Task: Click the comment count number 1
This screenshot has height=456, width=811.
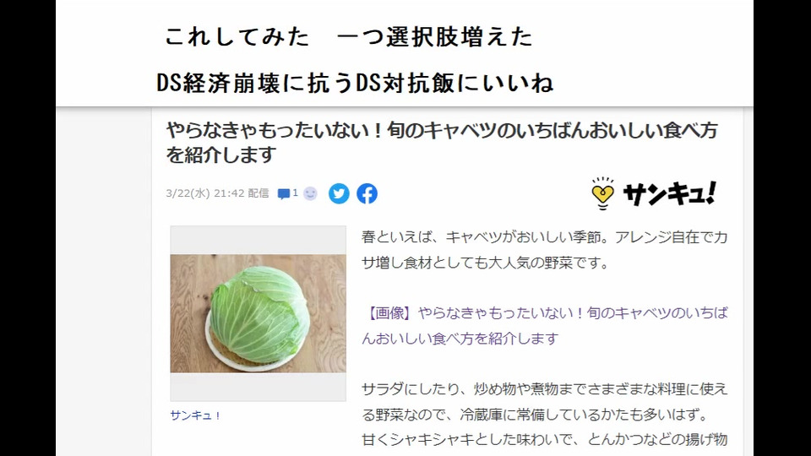Action: pos(295,193)
